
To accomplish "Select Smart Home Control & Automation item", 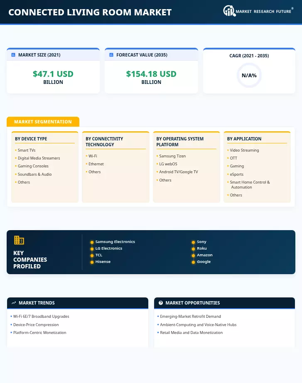I will pyautogui.click(x=250, y=185).
